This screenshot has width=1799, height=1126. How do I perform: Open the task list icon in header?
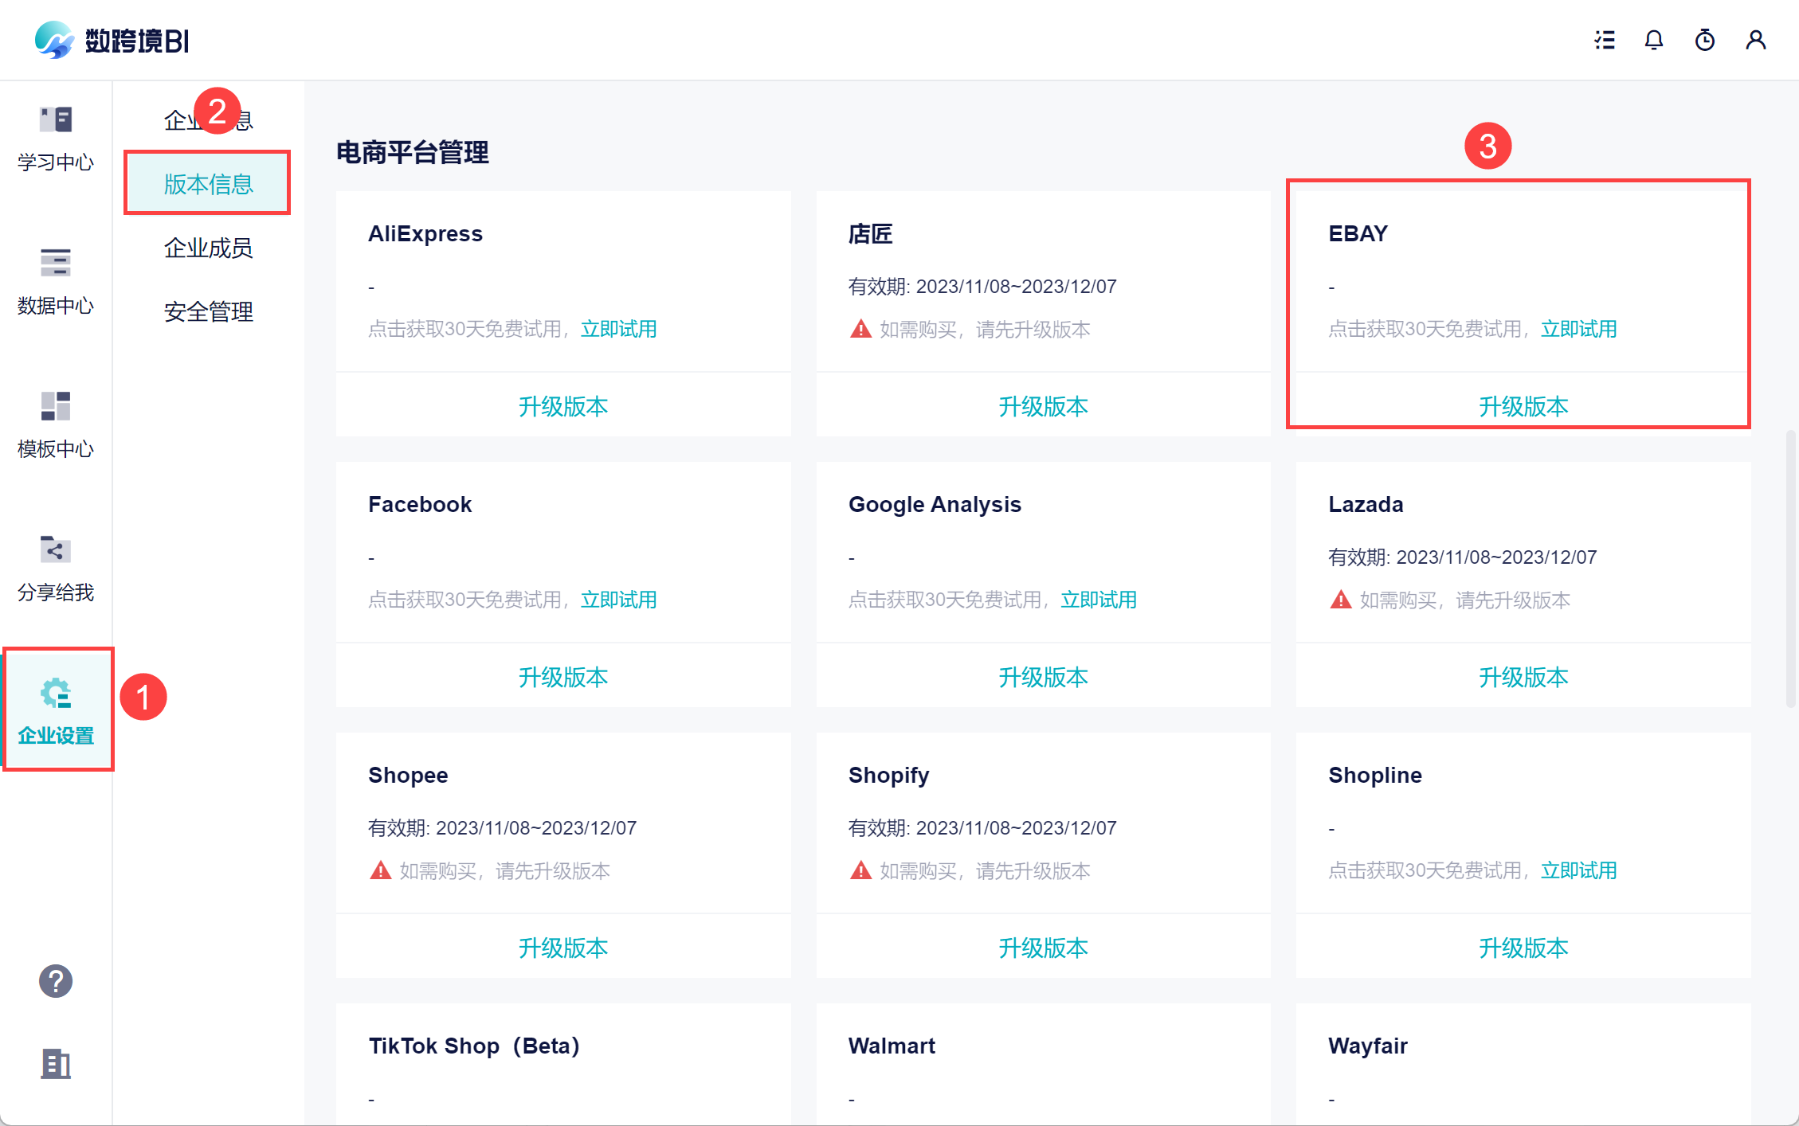pos(1605,40)
